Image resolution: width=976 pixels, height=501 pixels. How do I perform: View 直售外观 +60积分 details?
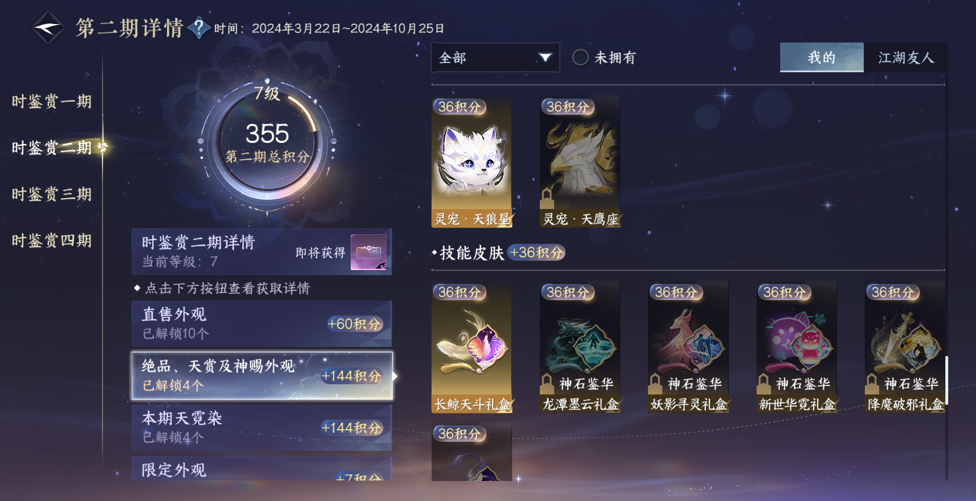[x=262, y=324]
